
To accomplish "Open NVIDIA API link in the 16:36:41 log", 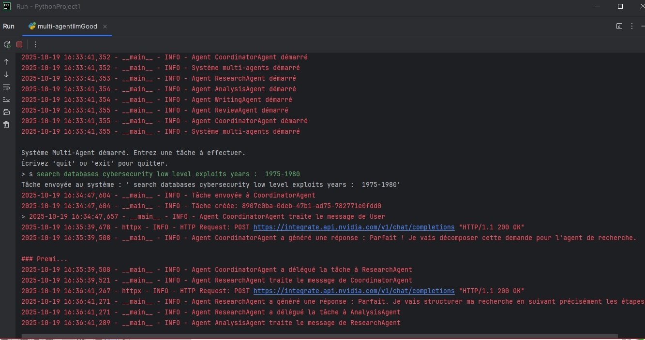I will pyautogui.click(x=354, y=291).
